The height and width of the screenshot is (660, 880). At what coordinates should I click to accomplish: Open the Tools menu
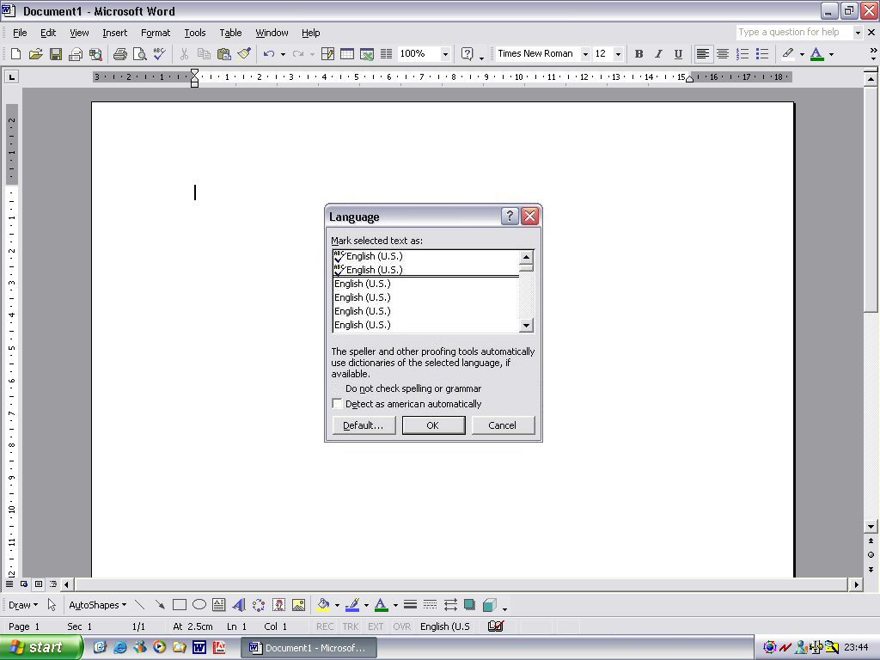click(x=195, y=33)
